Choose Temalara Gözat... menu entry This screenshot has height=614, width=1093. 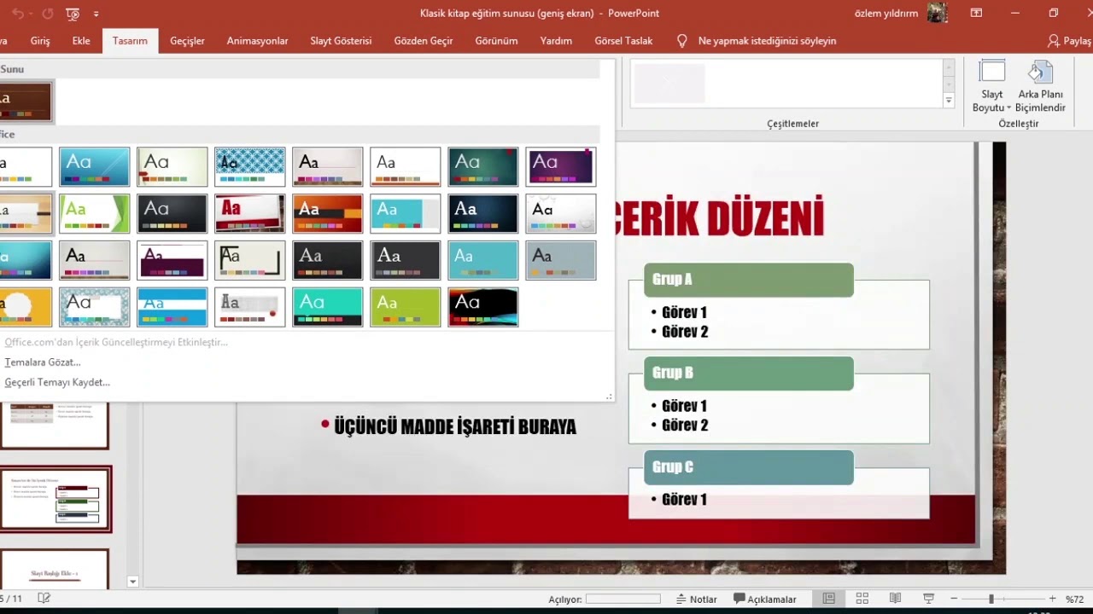pyautogui.click(x=43, y=362)
